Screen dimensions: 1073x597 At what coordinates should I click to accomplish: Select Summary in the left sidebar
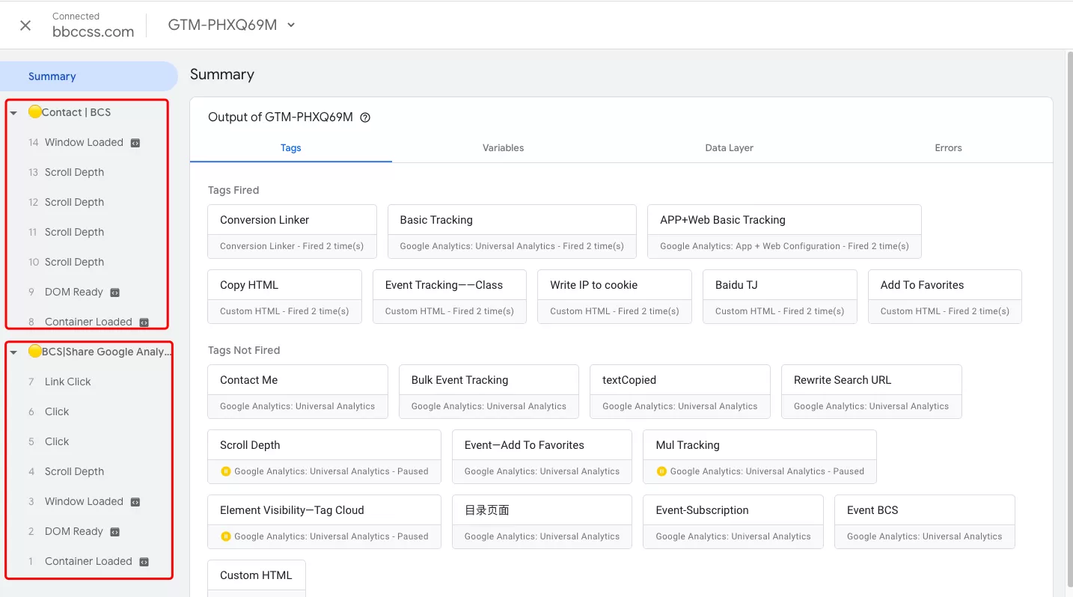(x=89, y=76)
